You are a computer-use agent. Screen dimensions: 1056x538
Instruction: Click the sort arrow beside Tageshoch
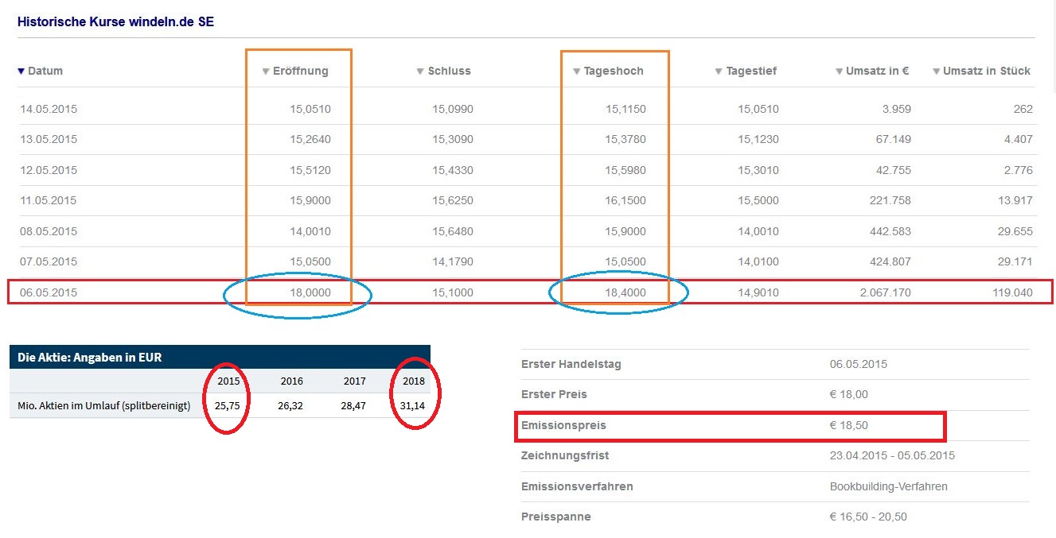click(x=577, y=72)
